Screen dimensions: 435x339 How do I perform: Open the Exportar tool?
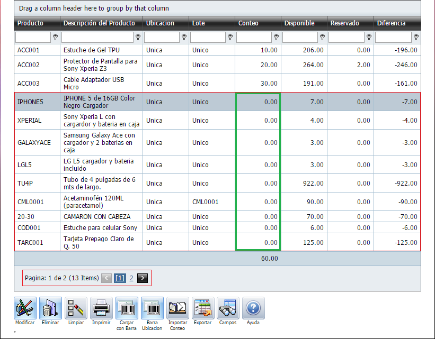coord(202,308)
